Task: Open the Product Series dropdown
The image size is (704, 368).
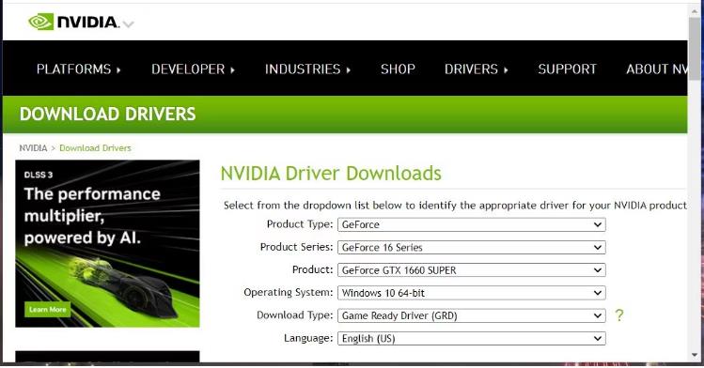Action: coord(472,247)
